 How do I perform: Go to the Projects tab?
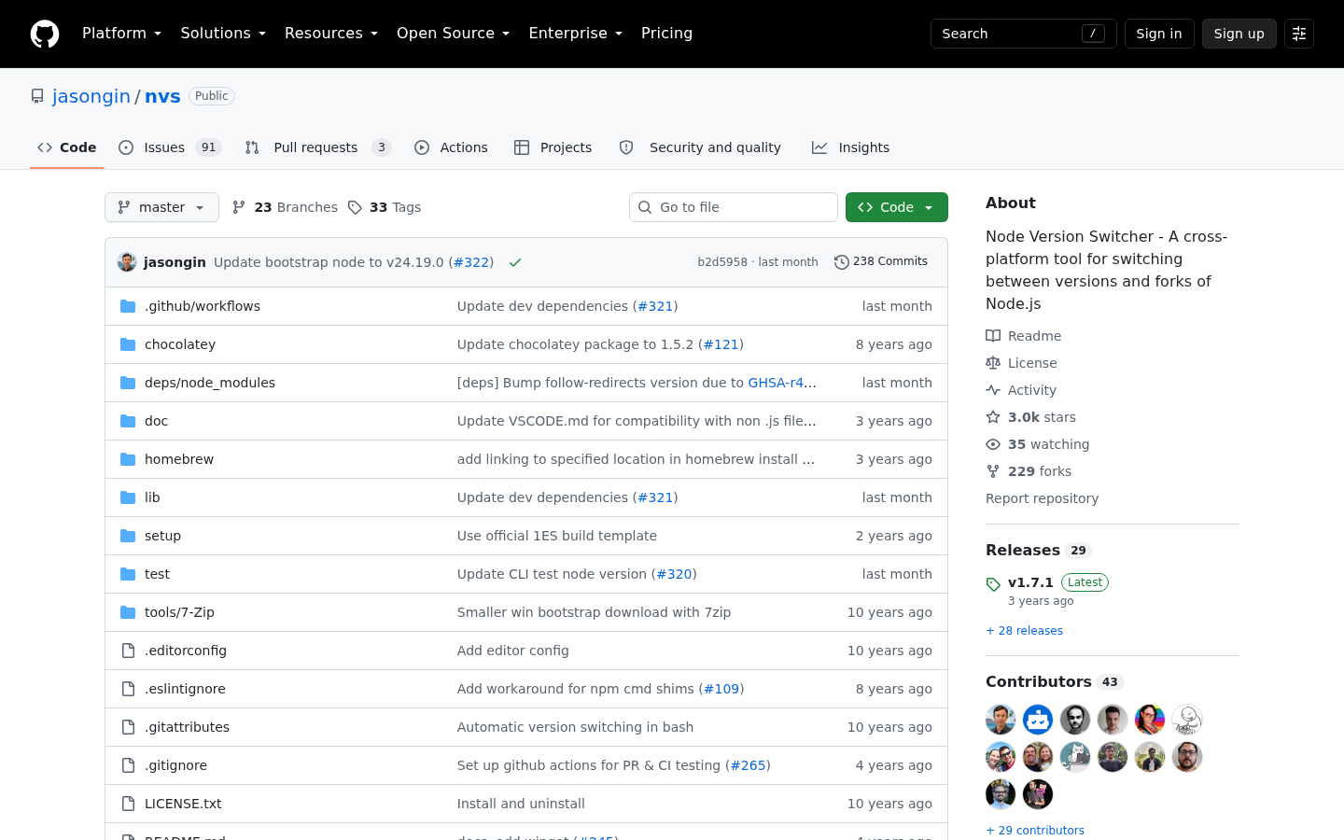553,147
